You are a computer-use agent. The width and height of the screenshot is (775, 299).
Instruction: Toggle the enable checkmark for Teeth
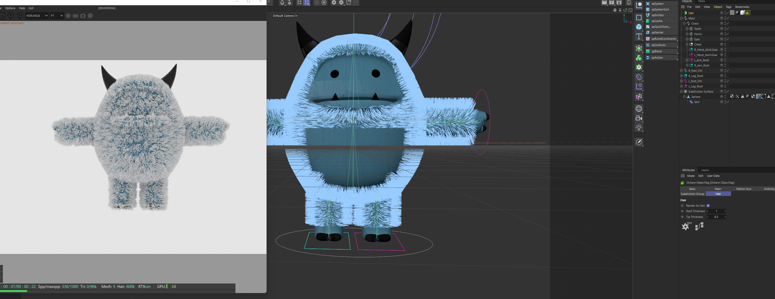(727, 29)
